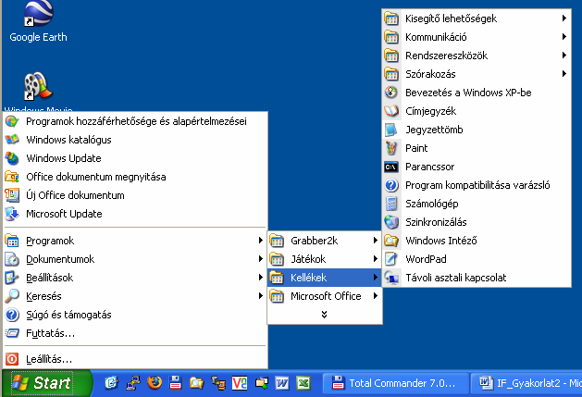582x397 pixels.
Task: Open Windows Movie Maker desktop icon
Action: click(38, 92)
